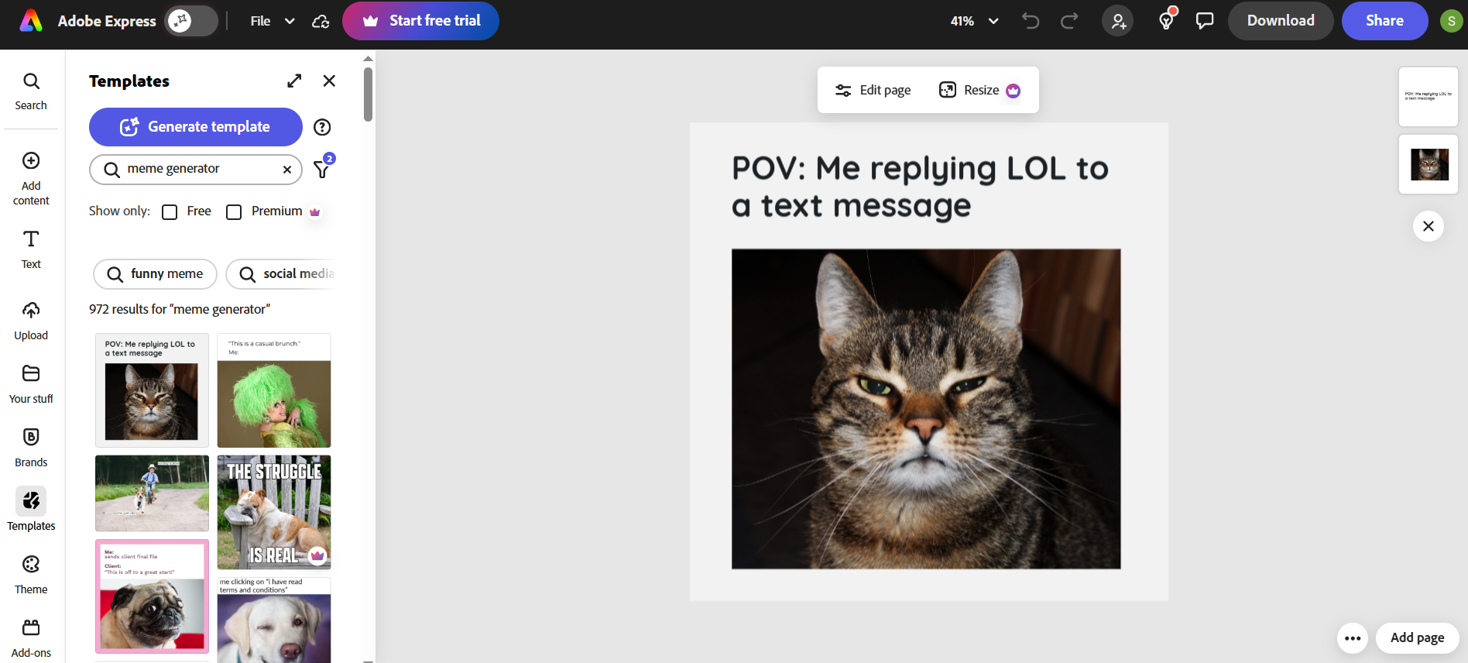Select the pug client file template

152,596
